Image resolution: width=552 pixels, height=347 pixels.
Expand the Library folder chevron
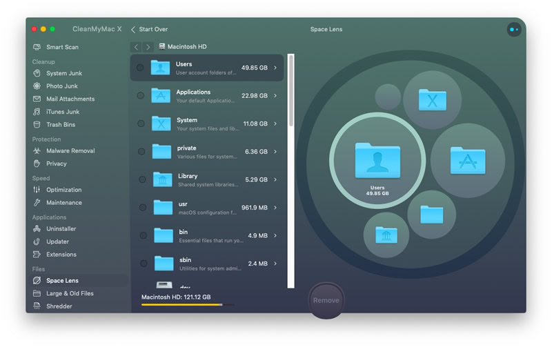[x=275, y=179]
